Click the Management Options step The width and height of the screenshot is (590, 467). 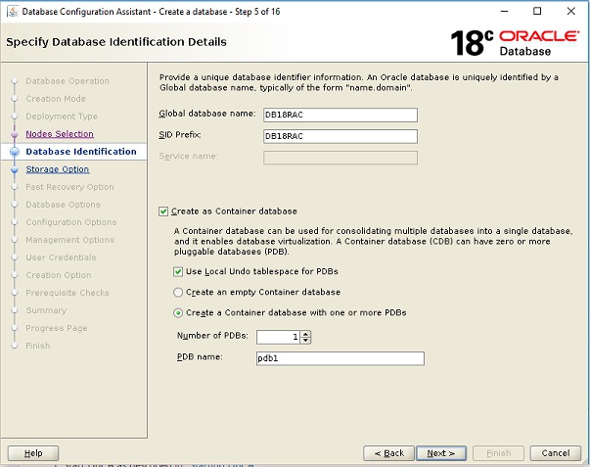(70, 240)
